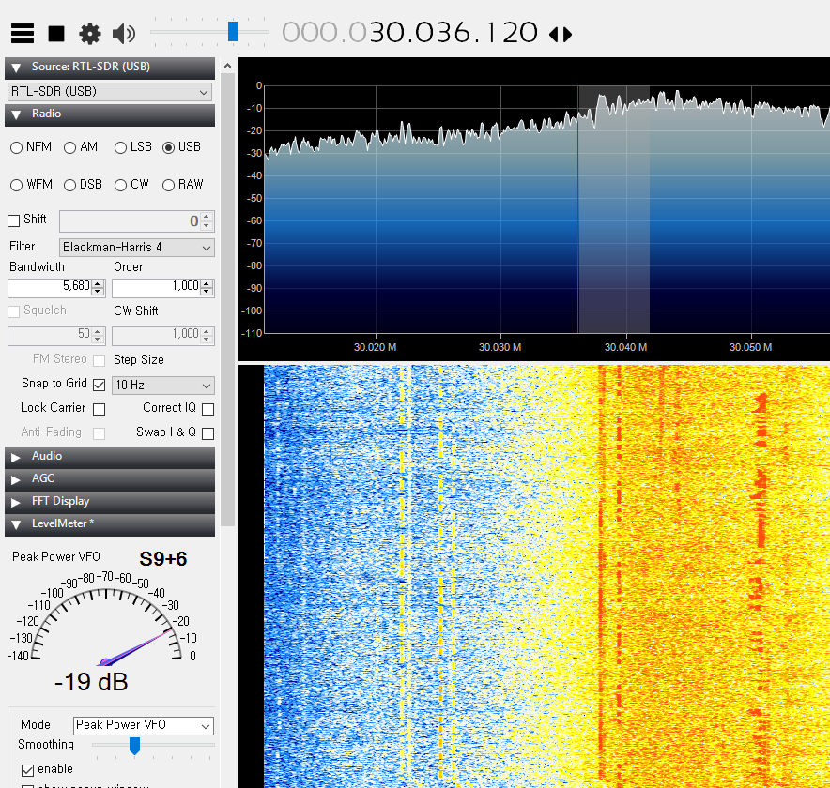Adjust the Smoothing slider
The image size is (830, 788).
pyautogui.click(x=134, y=746)
